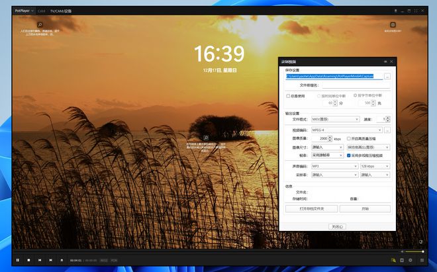Click the 开始 start recording button
This screenshot has width=437, height=272.
click(365, 208)
